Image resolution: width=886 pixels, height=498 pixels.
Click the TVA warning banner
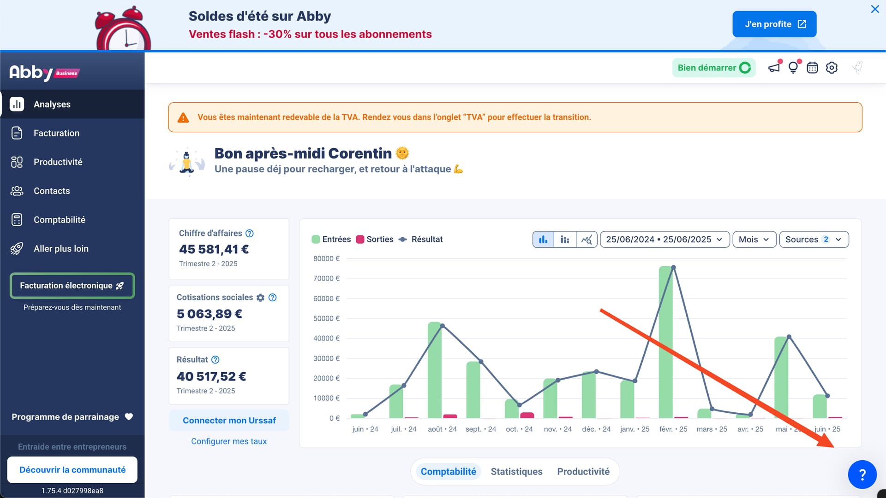pos(515,117)
